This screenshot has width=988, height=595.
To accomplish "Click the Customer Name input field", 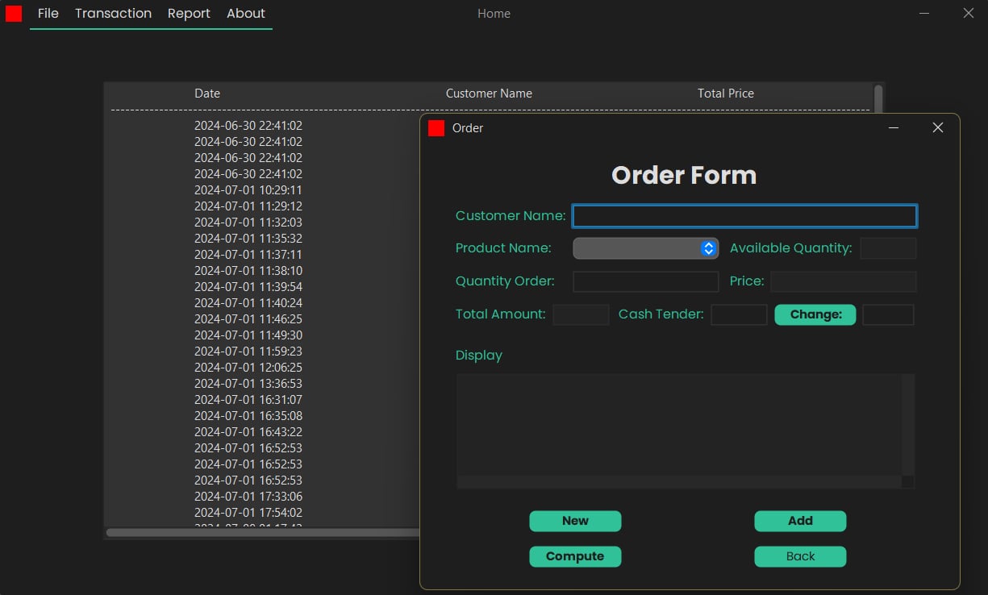I will tap(744, 215).
